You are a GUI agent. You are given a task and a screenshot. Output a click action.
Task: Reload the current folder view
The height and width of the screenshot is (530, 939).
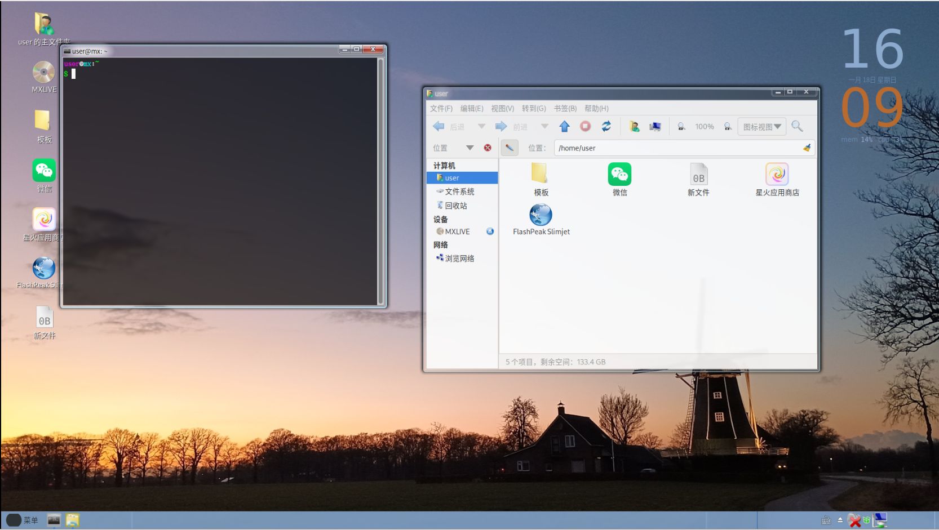click(x=606, y=127)
